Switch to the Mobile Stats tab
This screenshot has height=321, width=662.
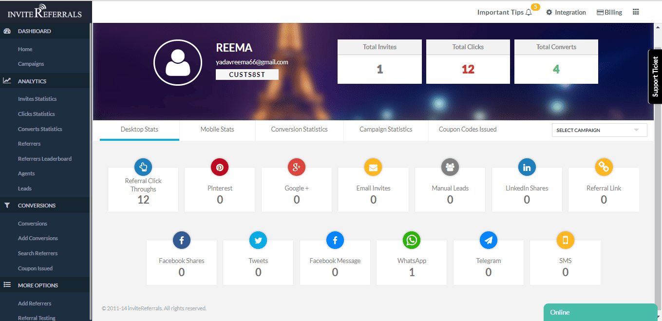217,130
